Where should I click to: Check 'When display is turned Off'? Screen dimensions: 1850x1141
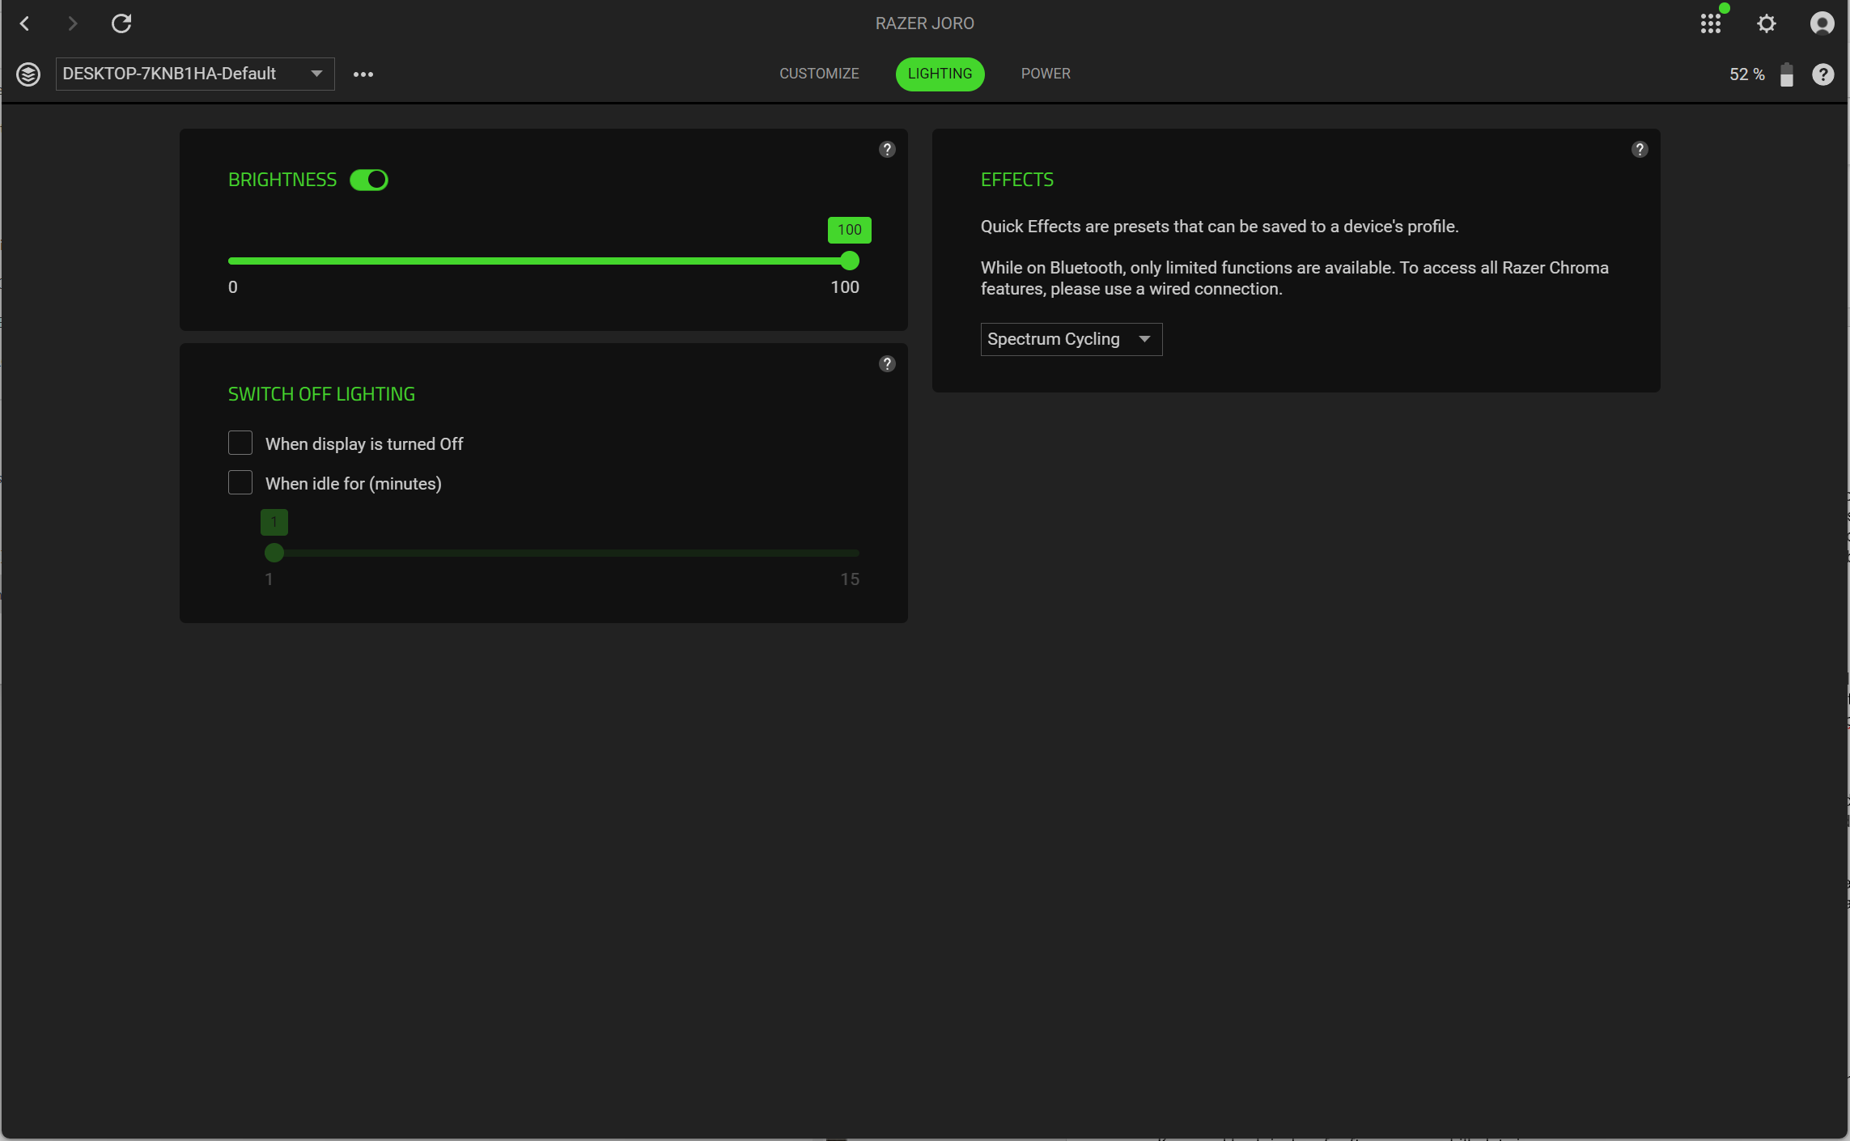[x=240, y=443]
